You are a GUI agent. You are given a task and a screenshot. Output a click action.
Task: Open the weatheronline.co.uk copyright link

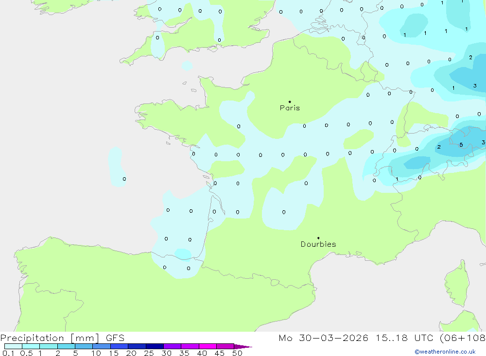point(445,352)
